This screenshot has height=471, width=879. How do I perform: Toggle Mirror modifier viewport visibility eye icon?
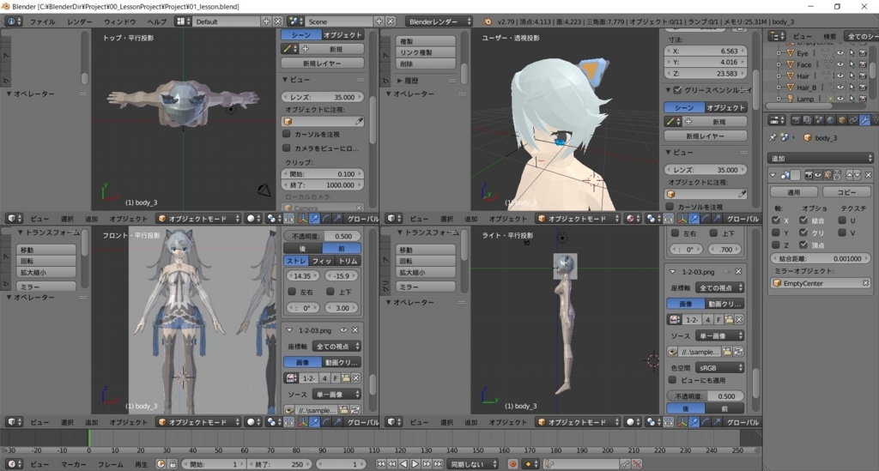click(817, 175)
